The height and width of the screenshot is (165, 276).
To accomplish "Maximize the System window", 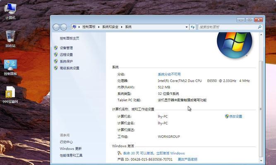I will [x=250, y=20].
